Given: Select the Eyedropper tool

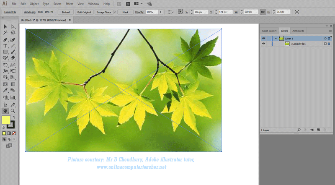Looking at the screenshot, I should [x=5, y=90].
